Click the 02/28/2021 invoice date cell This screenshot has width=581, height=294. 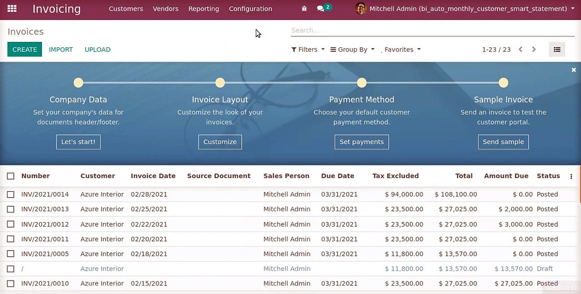click(149, 194)
